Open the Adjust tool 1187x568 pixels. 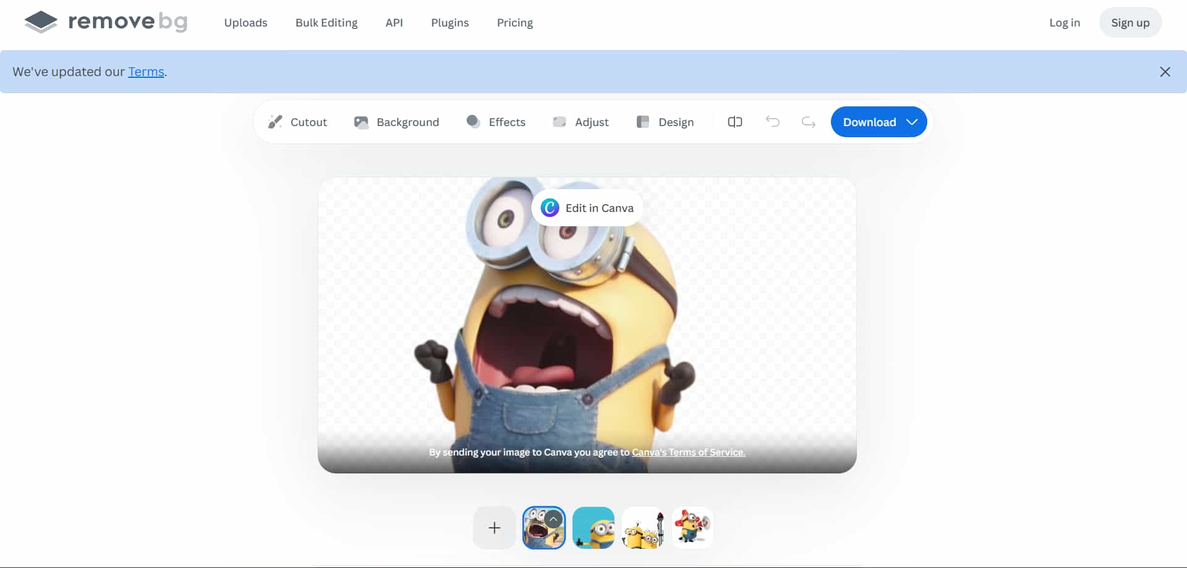click(x=581, y=122)
